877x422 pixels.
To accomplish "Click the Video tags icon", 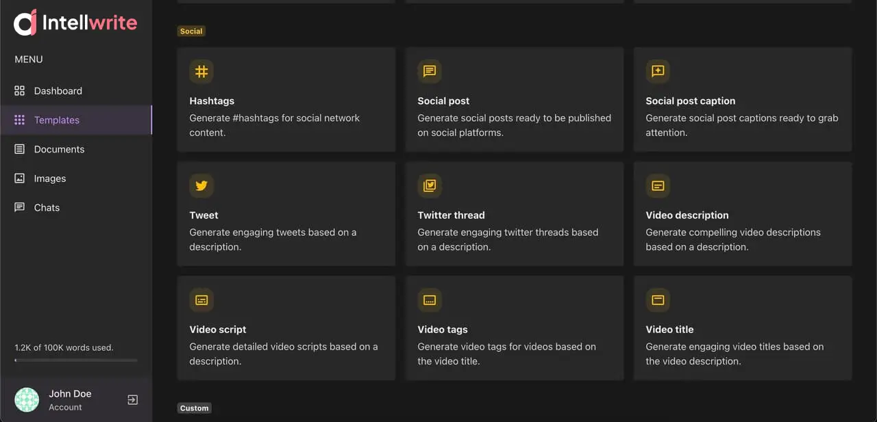I will tap(430, 300).
